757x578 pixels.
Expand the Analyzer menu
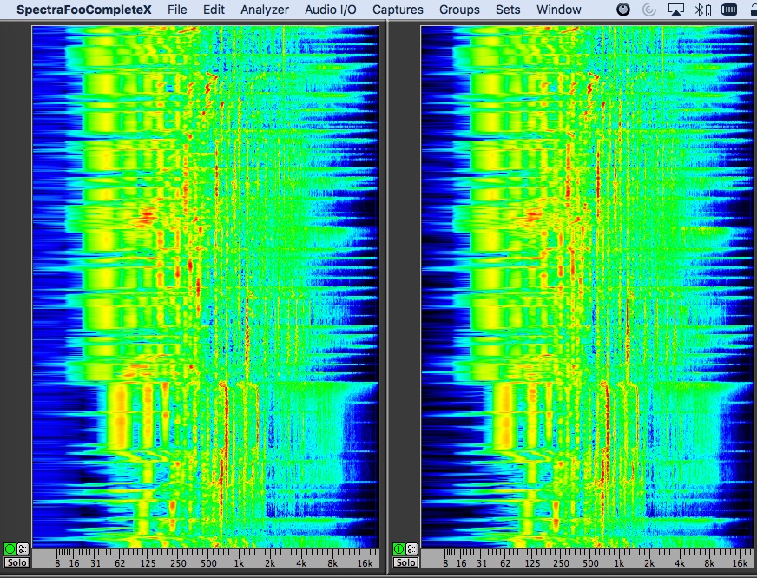(x=265, y=10)
